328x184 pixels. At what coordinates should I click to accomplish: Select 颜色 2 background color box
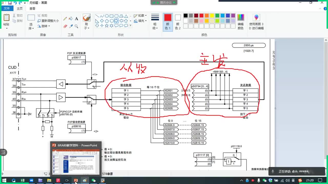(178, 22)
